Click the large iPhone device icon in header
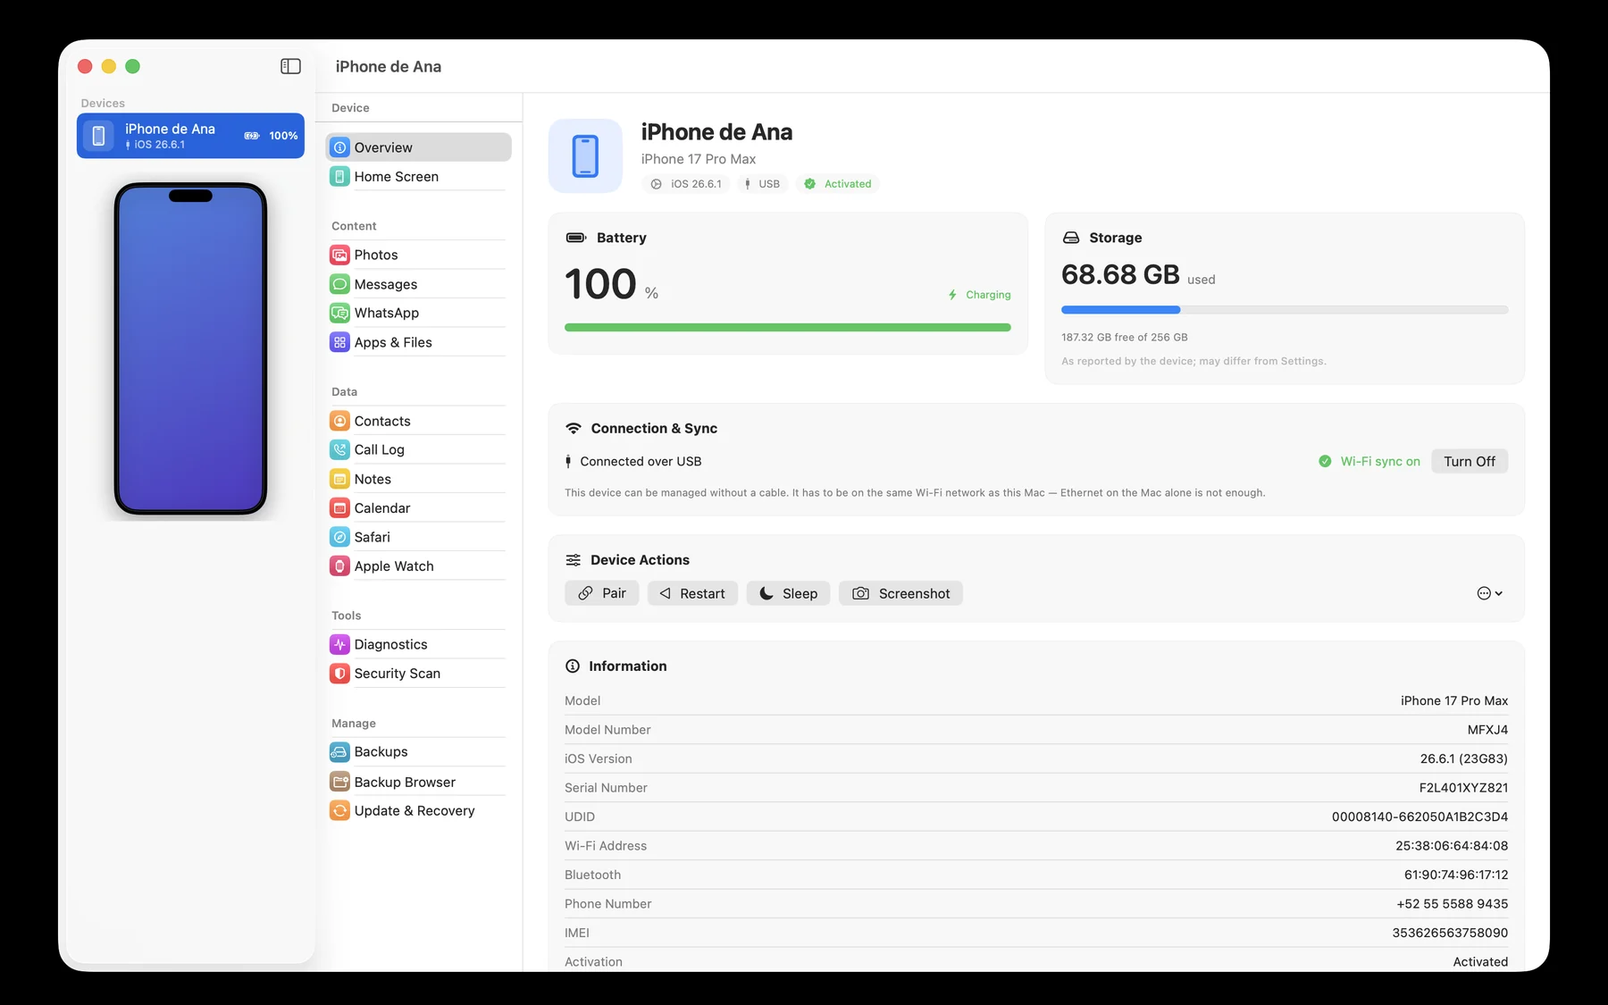1608x1005 pixels. tap(585, 155)
